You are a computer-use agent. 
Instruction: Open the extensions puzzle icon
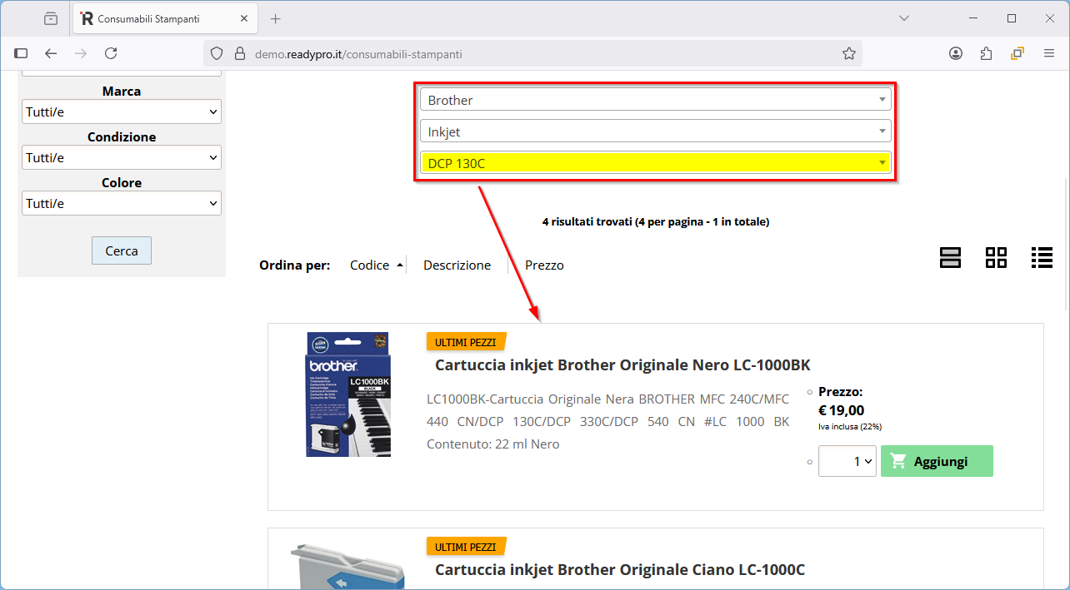click(x=987, y=53)
